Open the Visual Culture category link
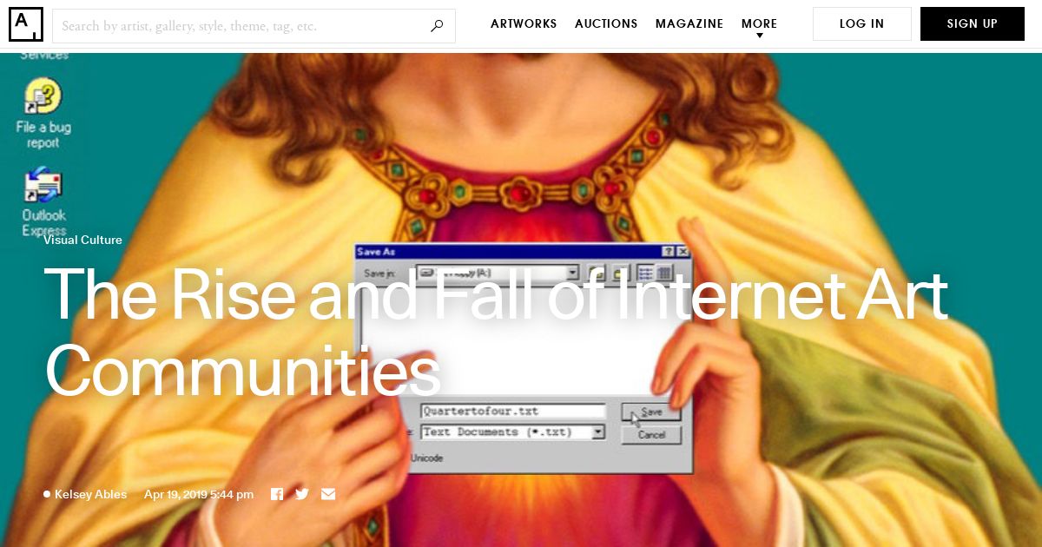The height and width of the screenshot is (547, 1042). click(x=82, y=240)
